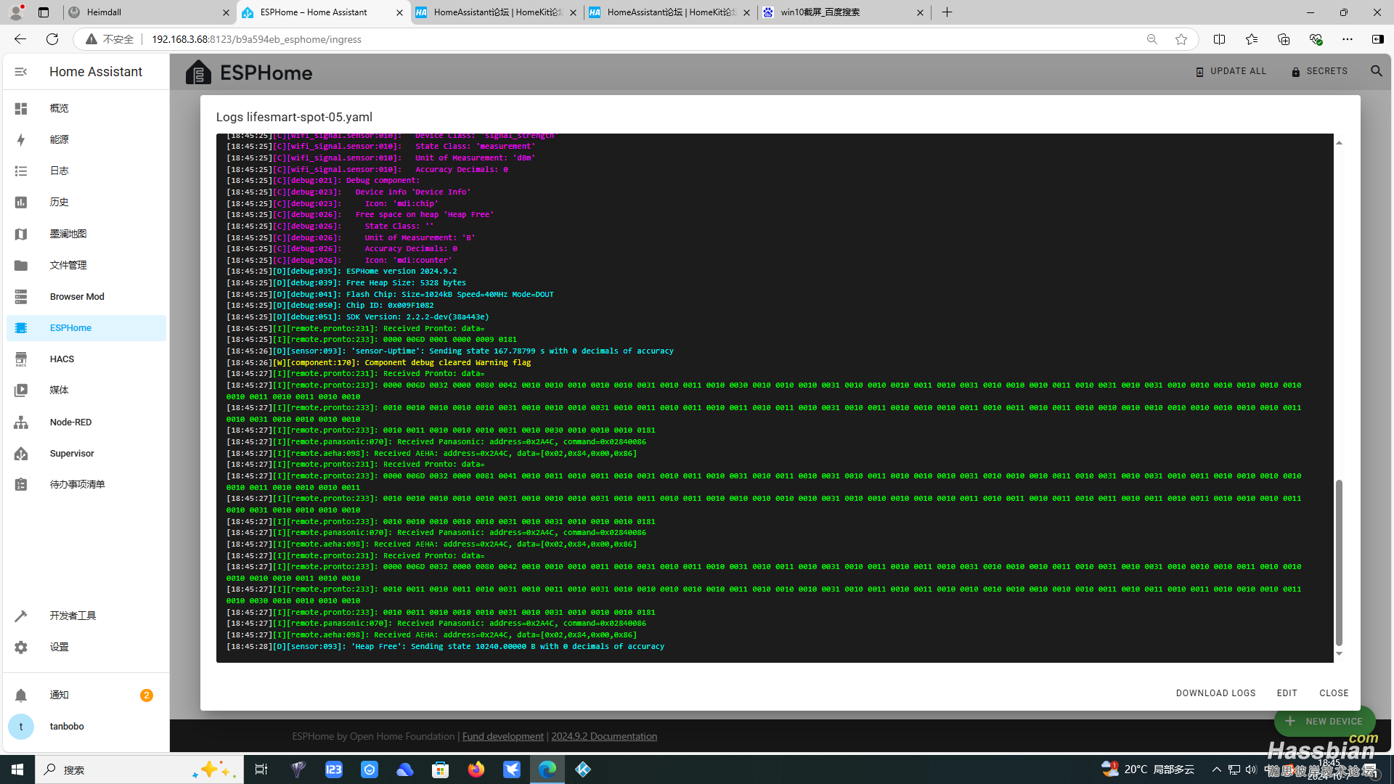Screen dimensions: 1394x784
Task: Open the Windows Start menu
Action: coord(17,769)
